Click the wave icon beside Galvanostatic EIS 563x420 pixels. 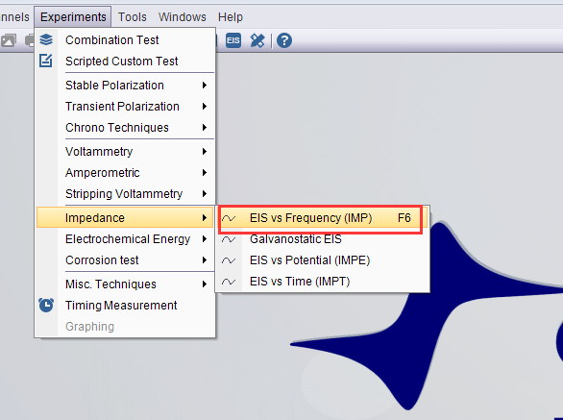coord(229,239)
